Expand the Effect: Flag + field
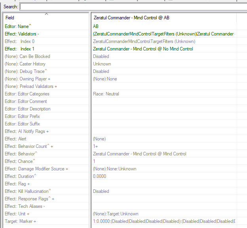The width and height of the screenshot is (247, 228). pos(46,184)
